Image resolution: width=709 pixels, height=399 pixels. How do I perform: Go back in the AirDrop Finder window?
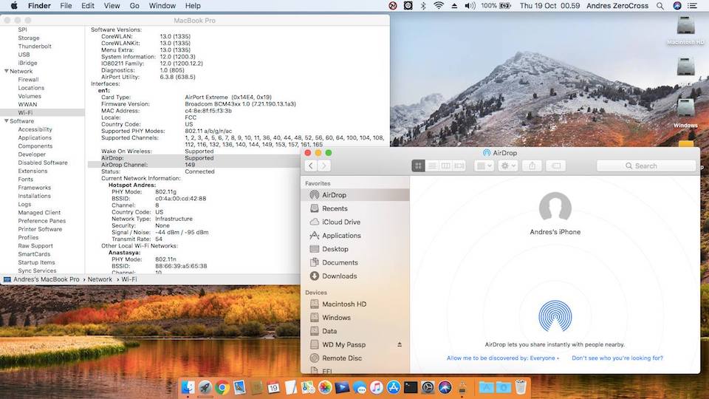pyautogui.click(x=311, y=166)
